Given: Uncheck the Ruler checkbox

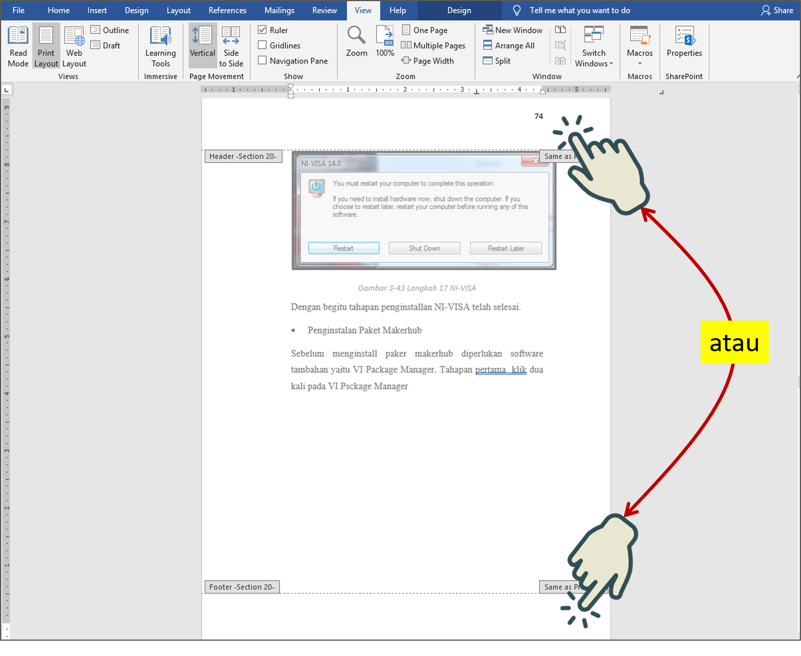Looking at the screenshot, I should click(262, 30).
